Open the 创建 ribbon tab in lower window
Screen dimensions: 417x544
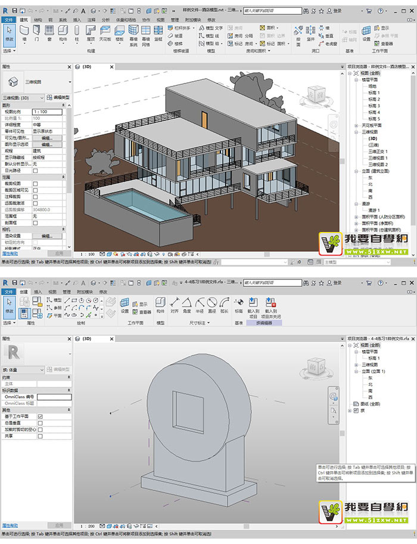24,292
